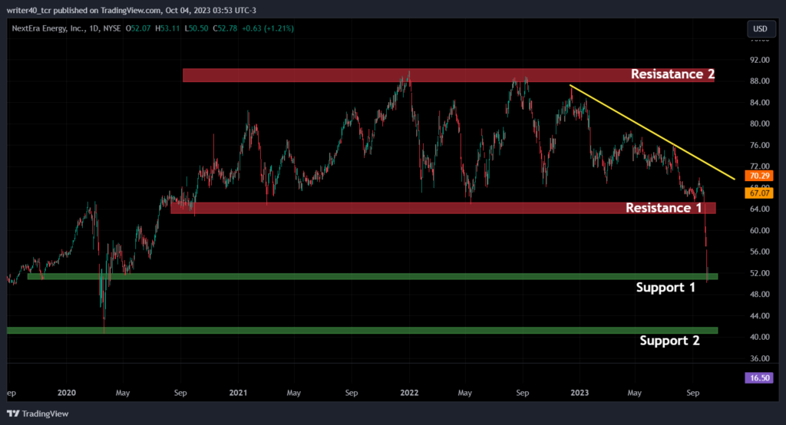The width and height of the screenshot is (786, 425).
Task: Click the open value O52.07
Action: pos(138,28)
